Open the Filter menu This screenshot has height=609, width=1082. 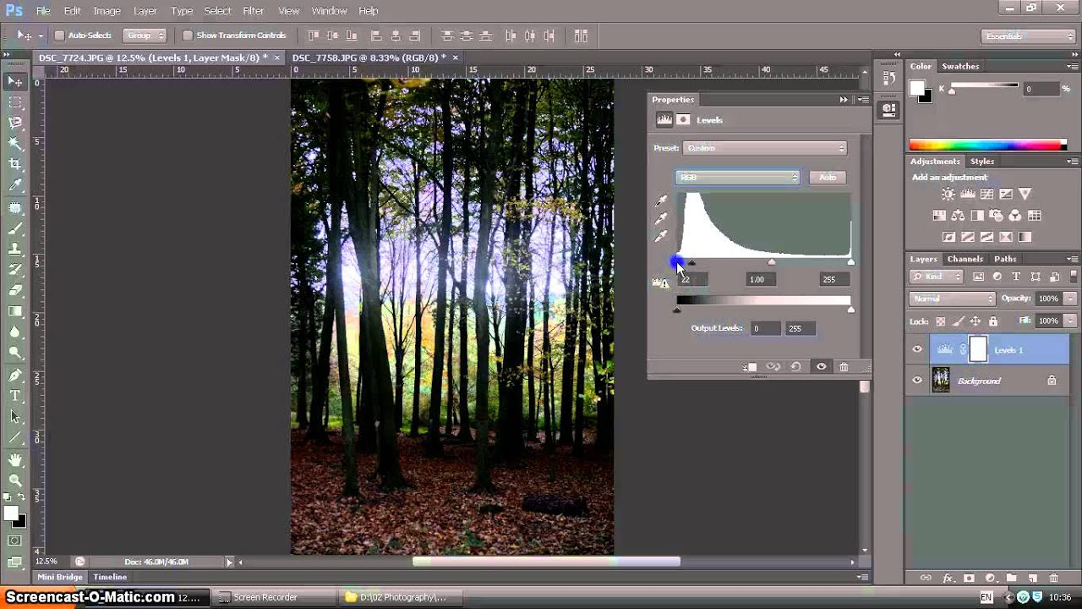click(x=254, y=11)
